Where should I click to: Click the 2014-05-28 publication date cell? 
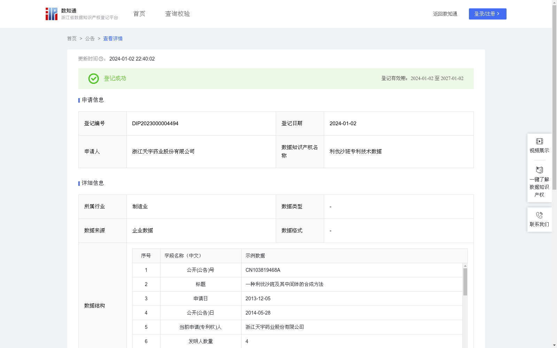point(352,313)
